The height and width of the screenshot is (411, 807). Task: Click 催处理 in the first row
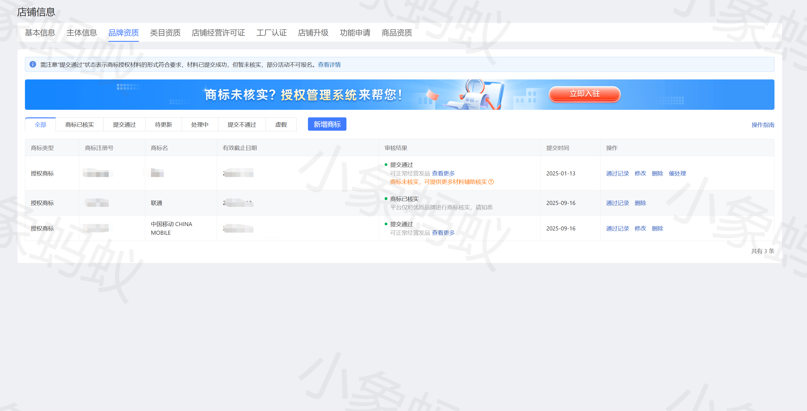click(x=677, y=173)
